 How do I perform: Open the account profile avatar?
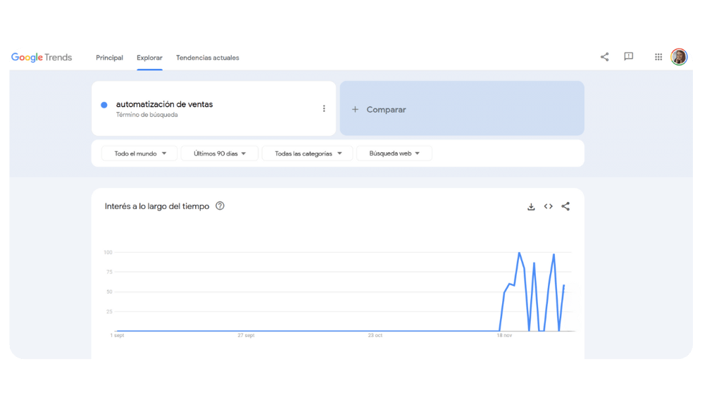click(679, 57)
